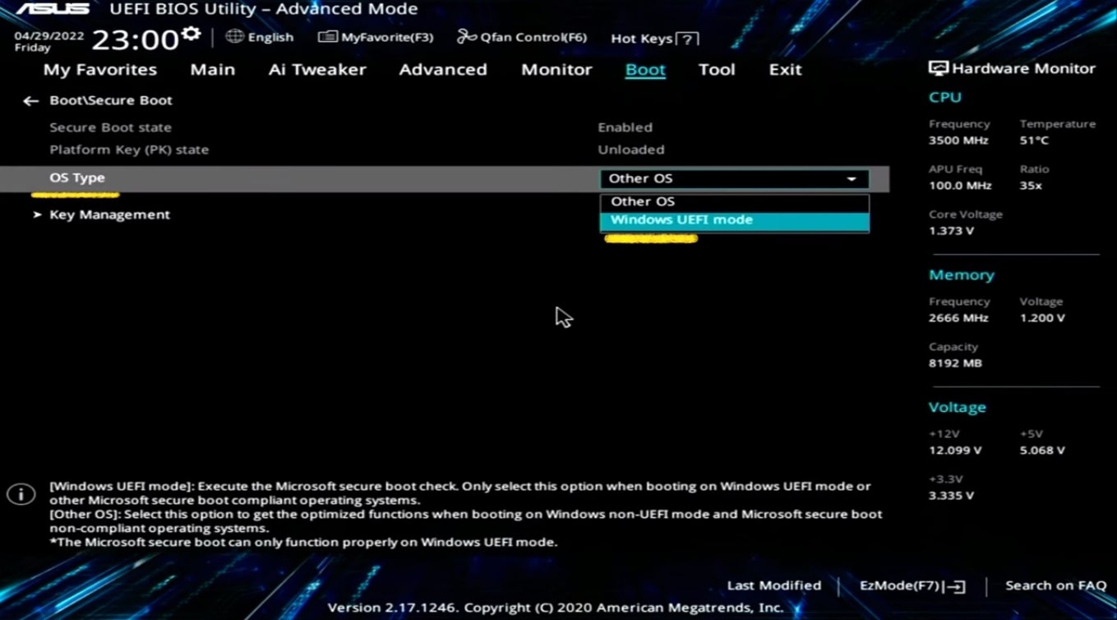Click memory capacity value 8192 MB
1117x620 pixels.
tap(955, 363)
